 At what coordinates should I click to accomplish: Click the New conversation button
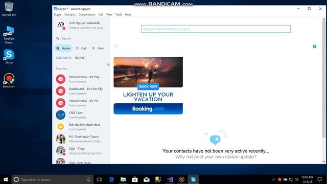[98, 48]
